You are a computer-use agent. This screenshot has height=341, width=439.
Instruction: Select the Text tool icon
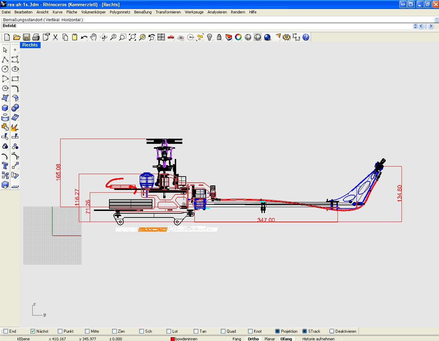coord(5,166)
